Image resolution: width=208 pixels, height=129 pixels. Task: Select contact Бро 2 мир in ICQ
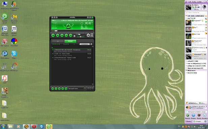coord(196,36)
